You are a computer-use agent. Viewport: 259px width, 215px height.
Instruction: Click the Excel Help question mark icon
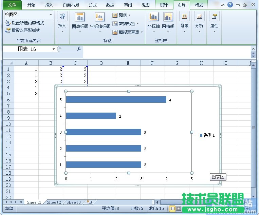230,5
